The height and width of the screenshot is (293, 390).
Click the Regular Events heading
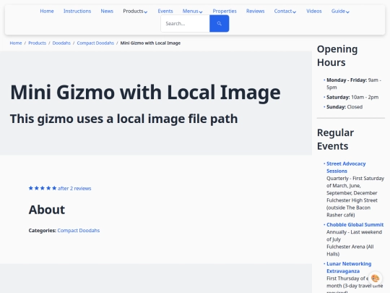[x=335, y=140]
